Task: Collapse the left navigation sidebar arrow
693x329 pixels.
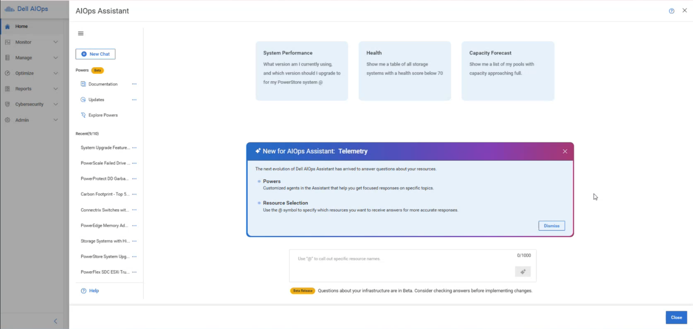Action: pos(55,321)
